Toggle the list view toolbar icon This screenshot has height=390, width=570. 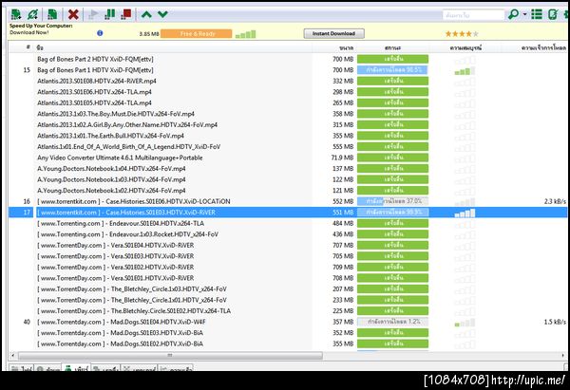click(x=537, y=14)
